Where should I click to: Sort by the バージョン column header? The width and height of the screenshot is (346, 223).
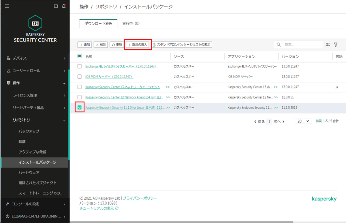point(290,56)
